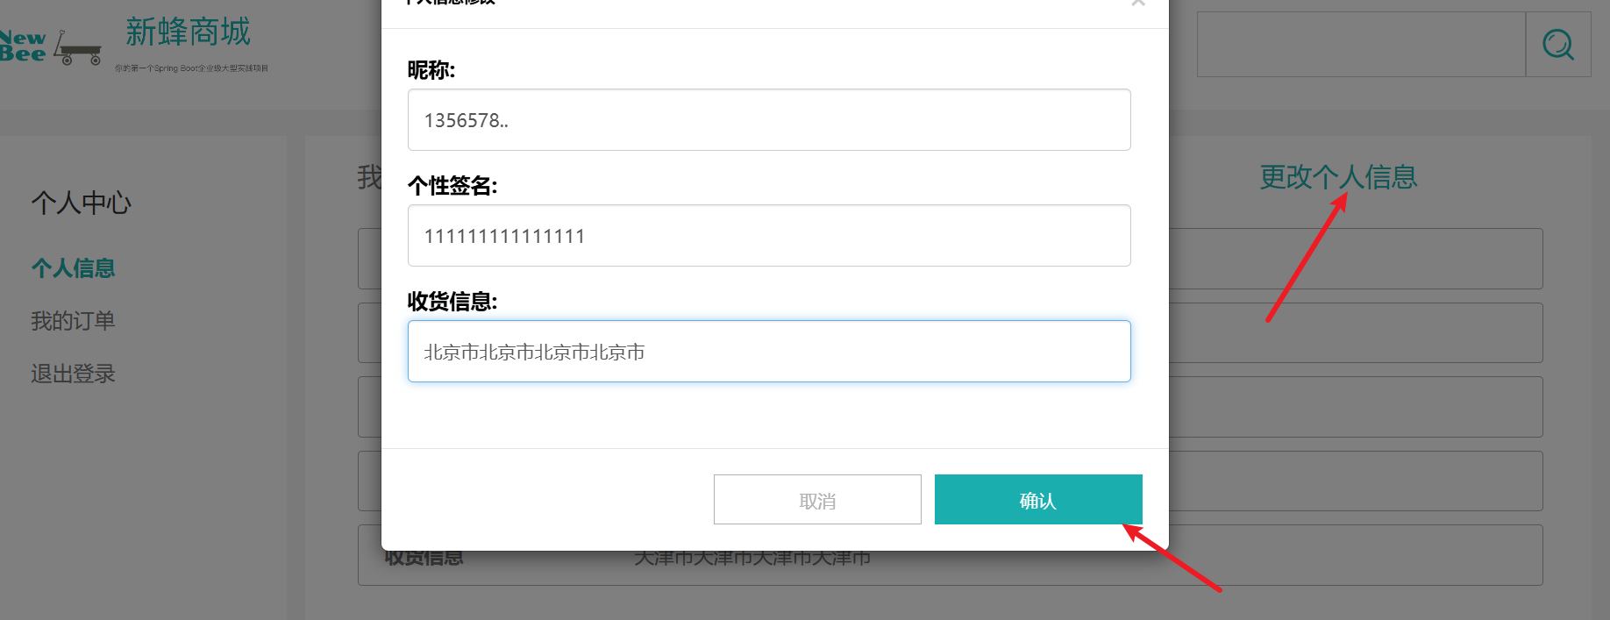Click into the 昵称 nickname field
This screenshot has height=620, width=1610.
coord(769,120)
